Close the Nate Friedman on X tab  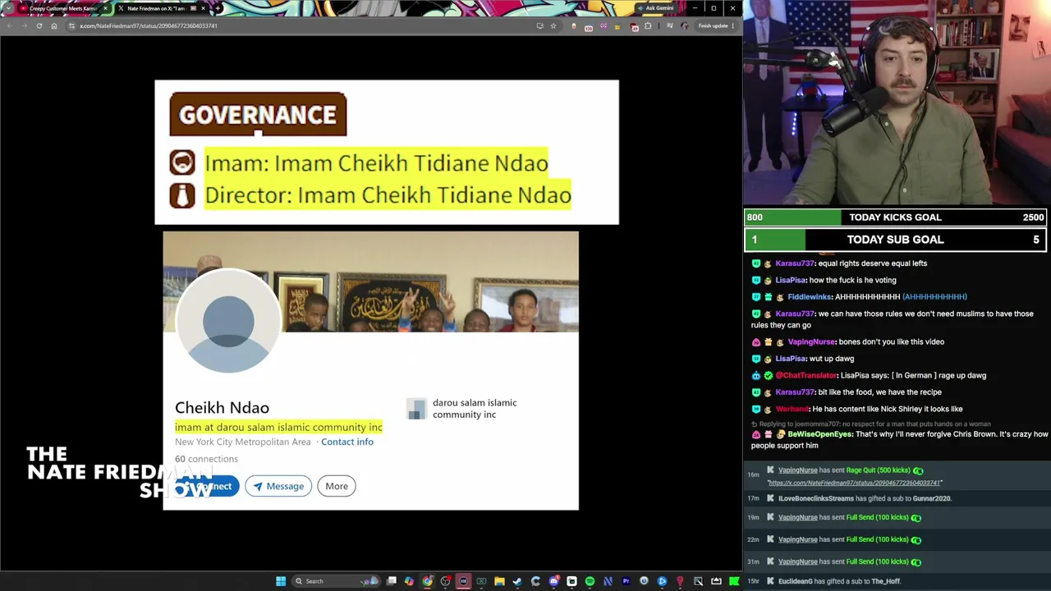coord(204,8)
